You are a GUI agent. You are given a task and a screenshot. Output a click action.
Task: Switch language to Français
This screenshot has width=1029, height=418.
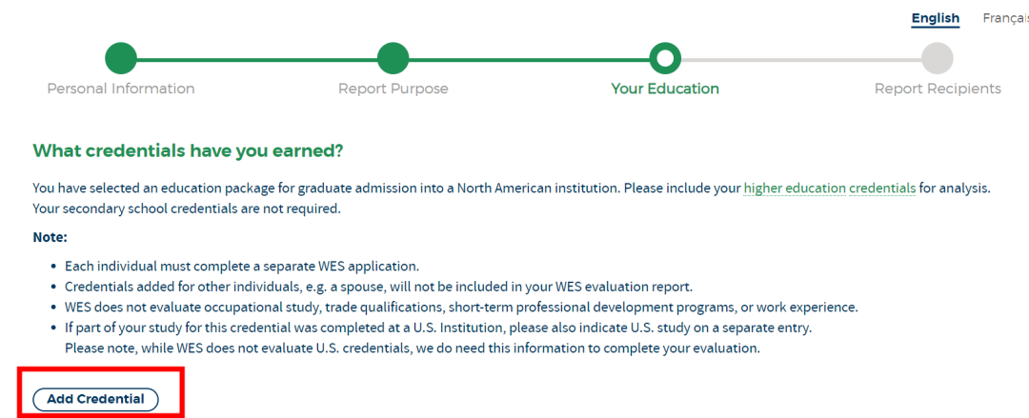click(x=1005, y=18)
